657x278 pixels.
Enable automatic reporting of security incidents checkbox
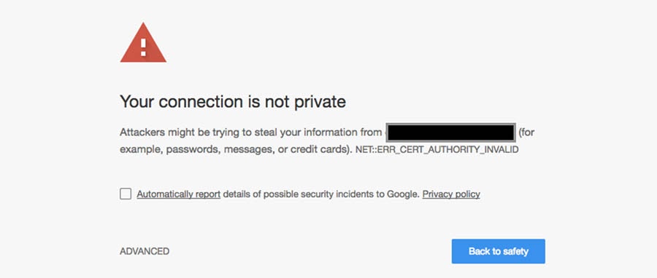pyautogui.click(x=126, y=194)
